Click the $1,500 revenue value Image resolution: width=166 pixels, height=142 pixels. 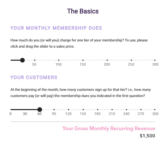(147, 136)
